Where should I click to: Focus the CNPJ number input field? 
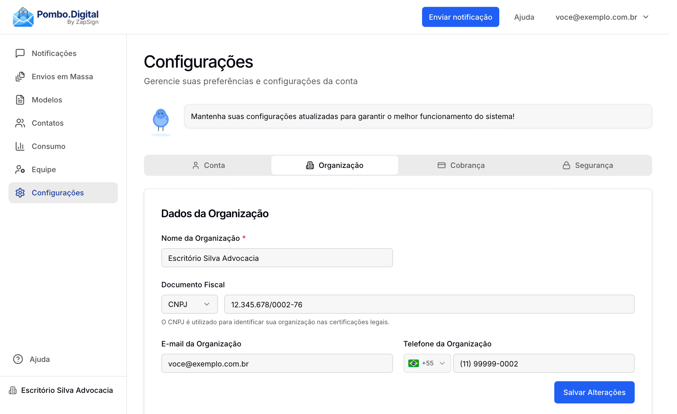(x=429, y=304)
